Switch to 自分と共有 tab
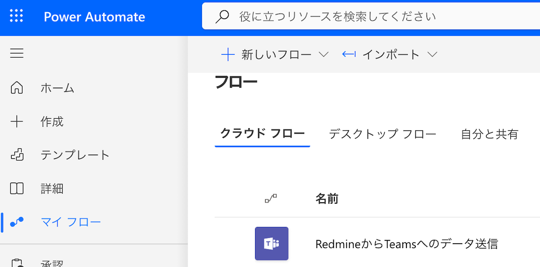This screenshot has width=540, height=267. (490, 134)
